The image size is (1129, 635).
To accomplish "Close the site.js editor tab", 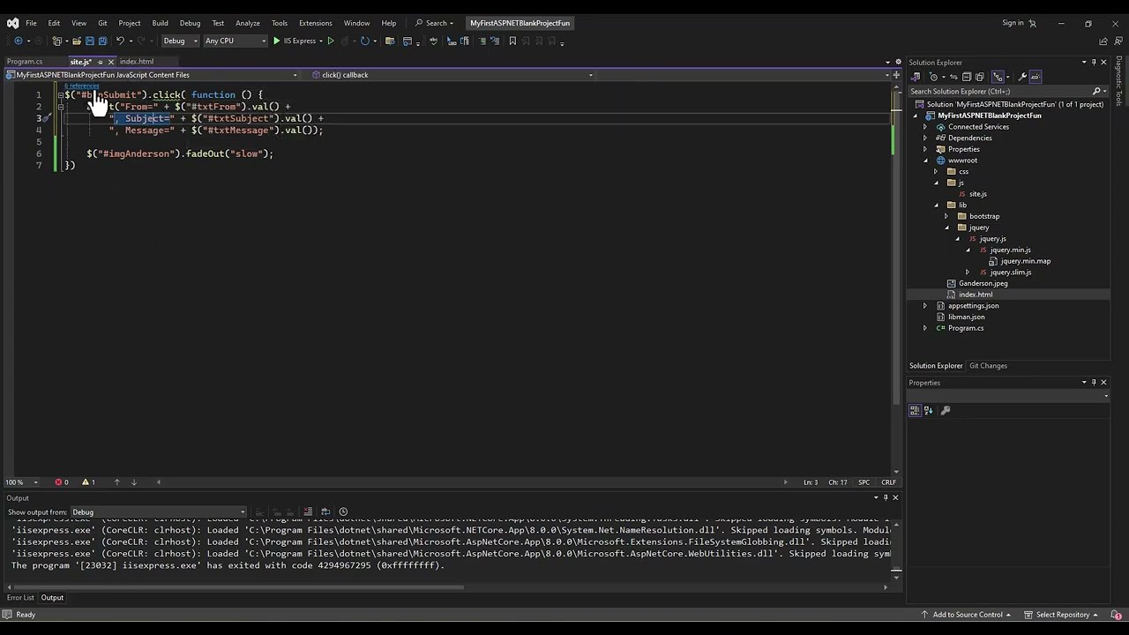I will coord(110,62).
